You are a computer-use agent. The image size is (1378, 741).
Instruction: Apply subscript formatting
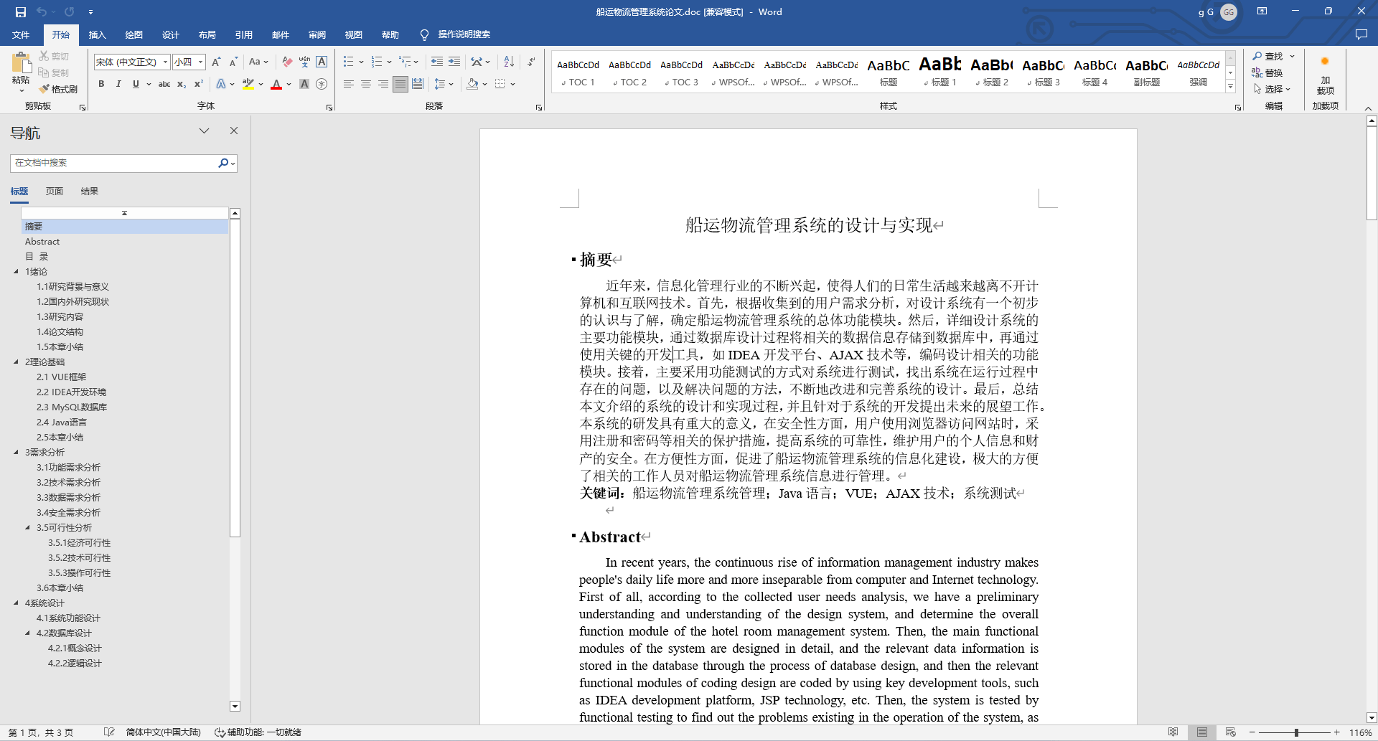coord(182,84)
